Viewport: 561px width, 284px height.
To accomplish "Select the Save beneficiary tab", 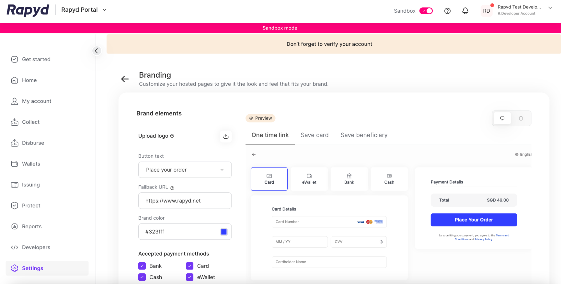I will point(364,135).
